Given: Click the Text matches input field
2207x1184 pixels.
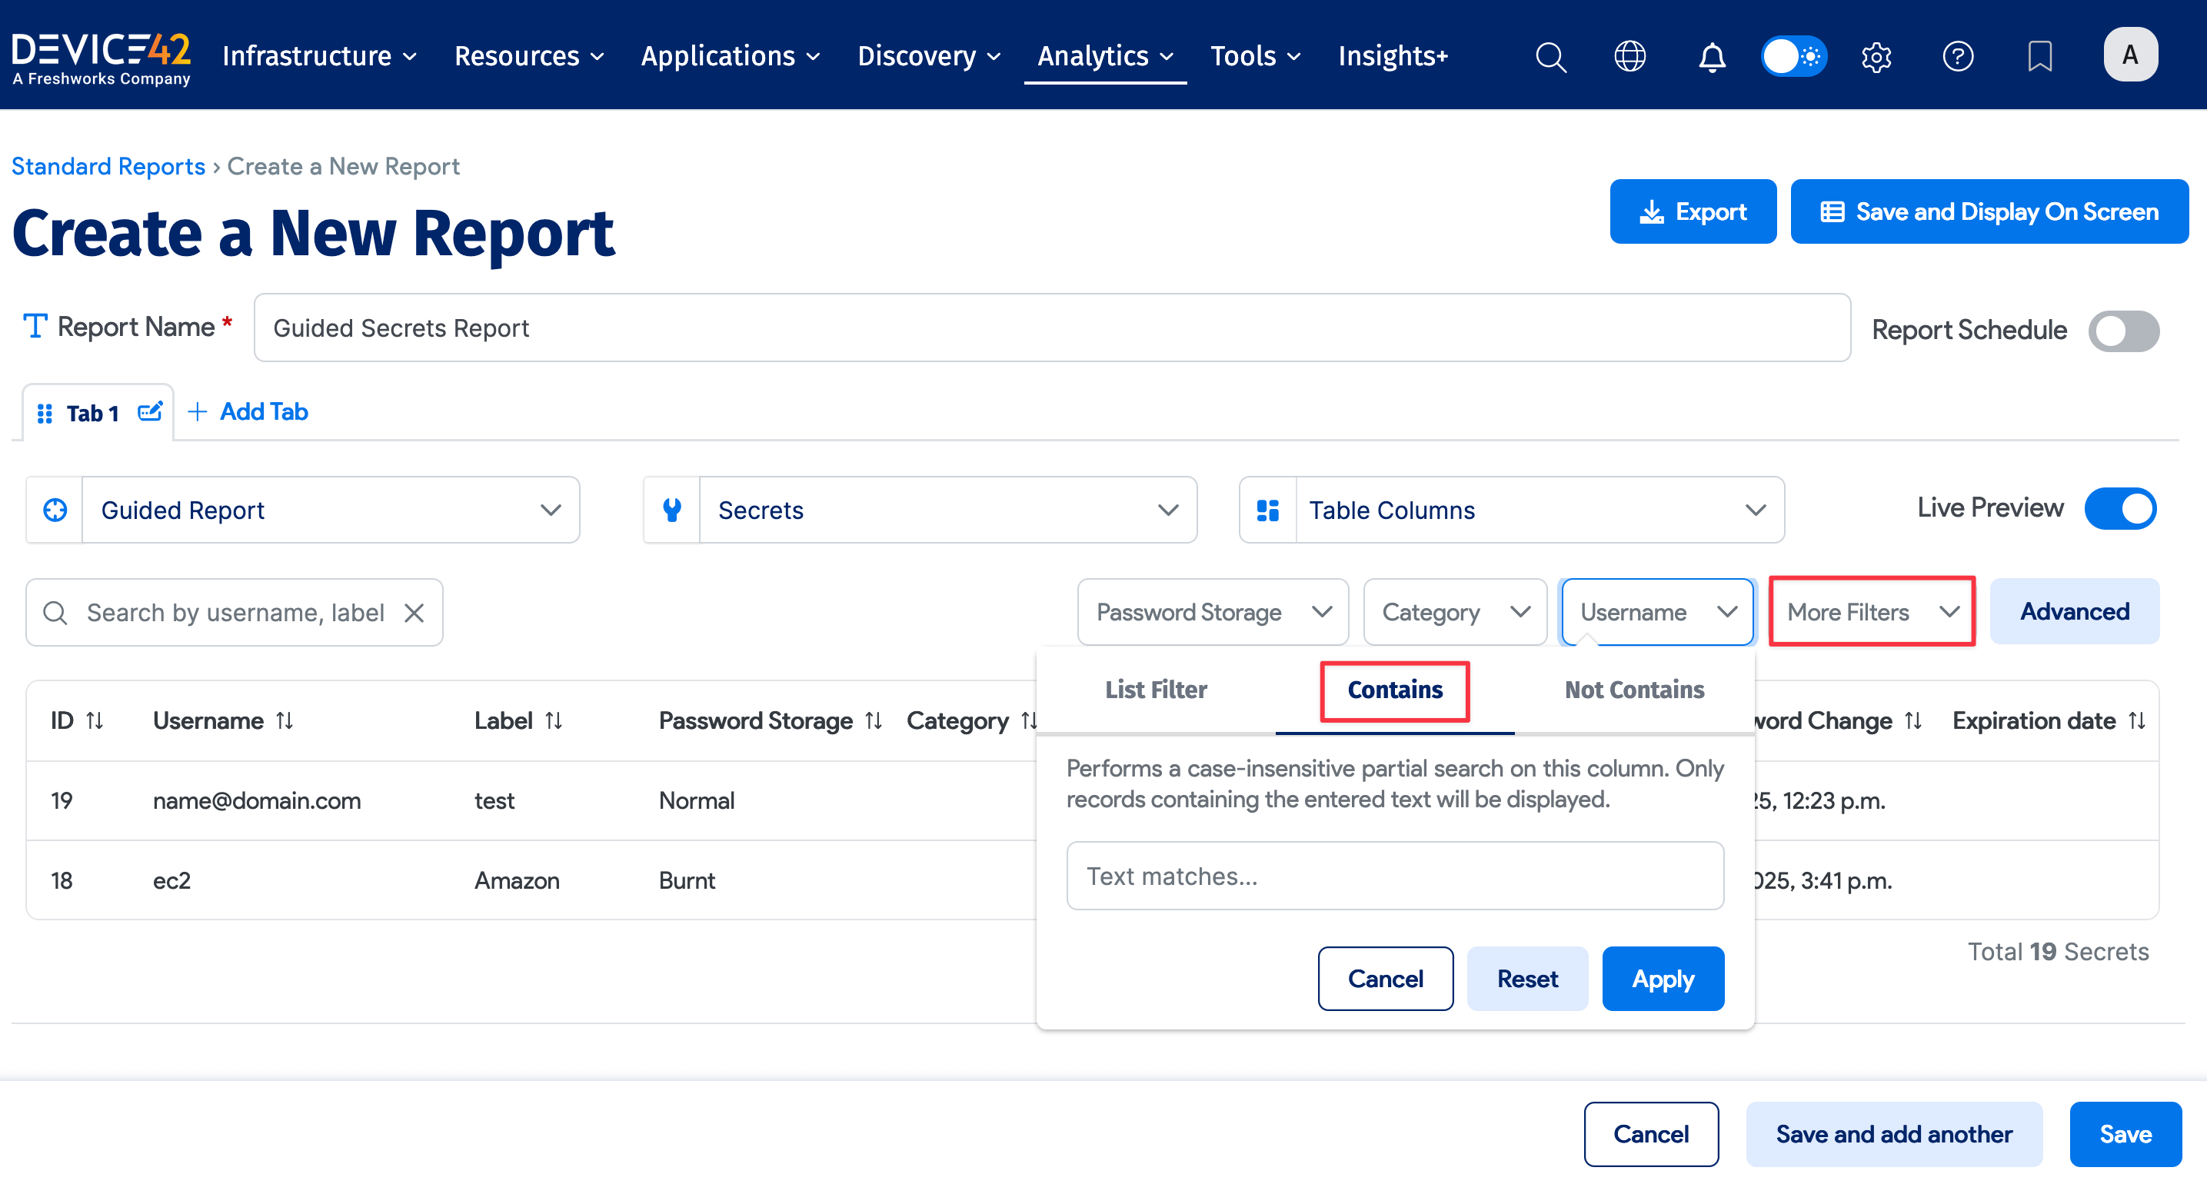Looking at the screenshot, I should coord(1394,876).
